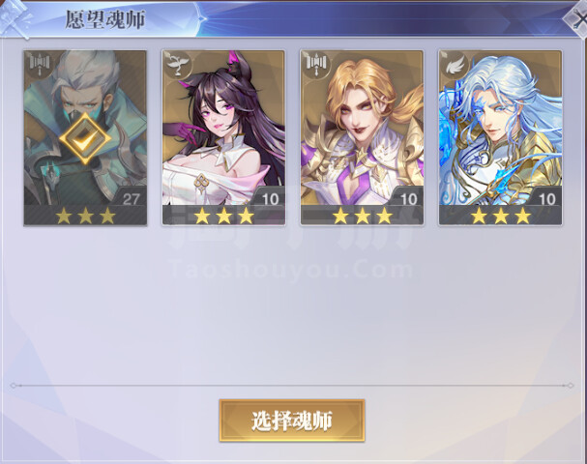Click the 愿望魂师 title header

click(x=105, y=19)
